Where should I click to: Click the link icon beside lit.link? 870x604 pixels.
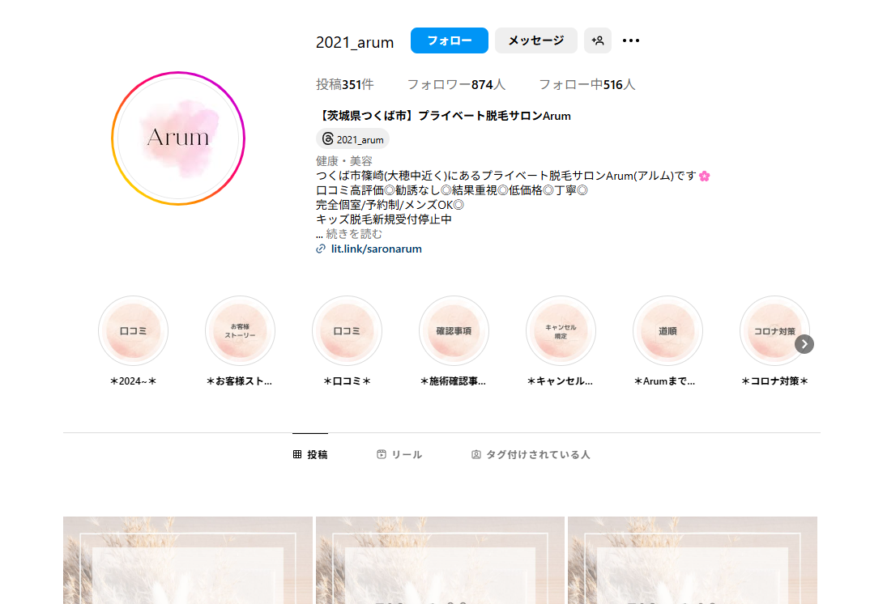point(321,249)
